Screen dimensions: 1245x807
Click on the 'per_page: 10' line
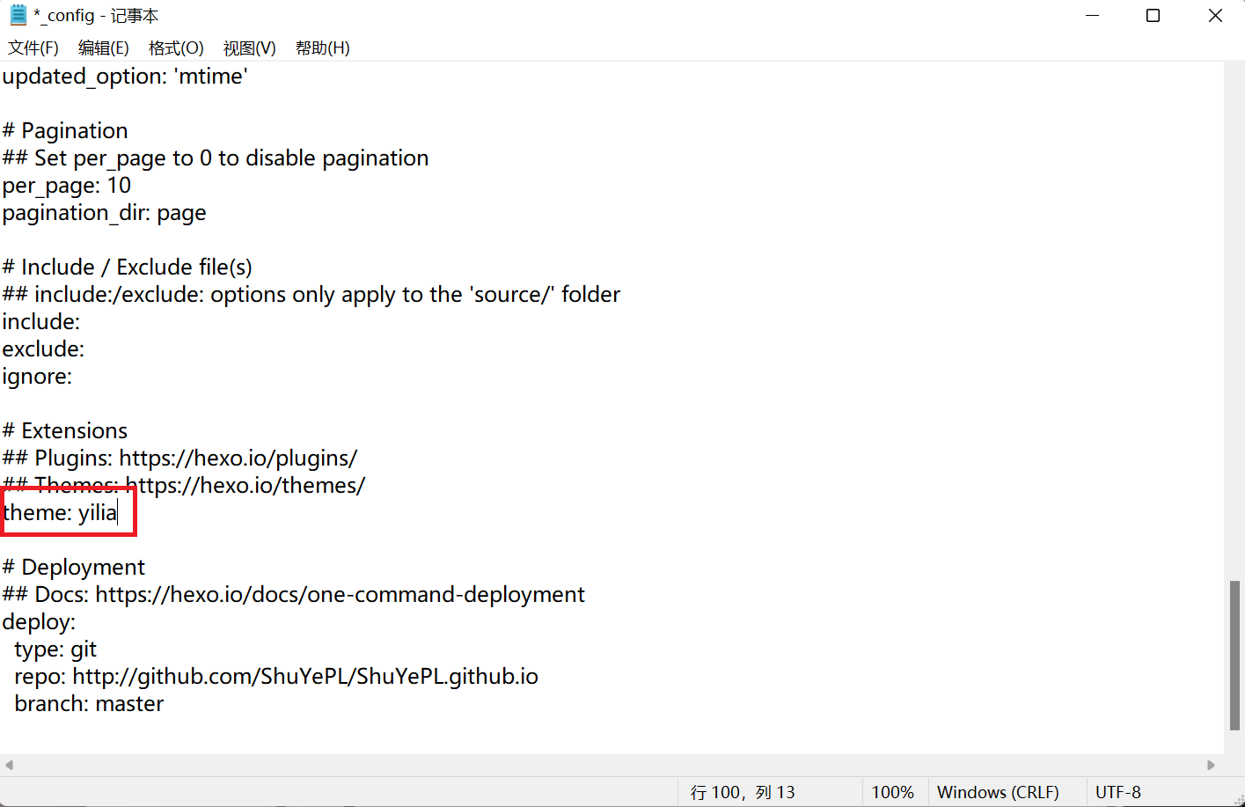click(67, 186)
